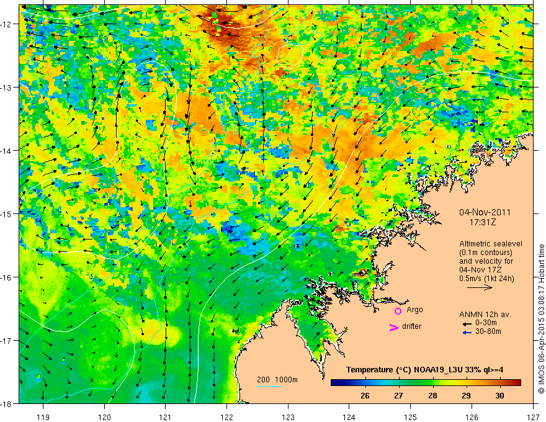
Task: Click the '04-Nov 17Z' velocity date text
Action: point(479,270)
